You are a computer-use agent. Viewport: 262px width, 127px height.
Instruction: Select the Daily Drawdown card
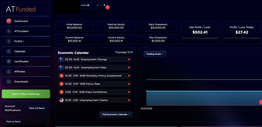158,26
